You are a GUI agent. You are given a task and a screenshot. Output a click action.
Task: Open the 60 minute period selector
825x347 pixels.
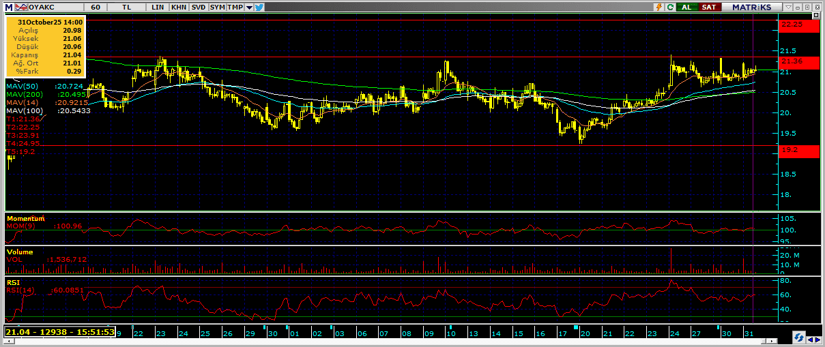point(96,7)
